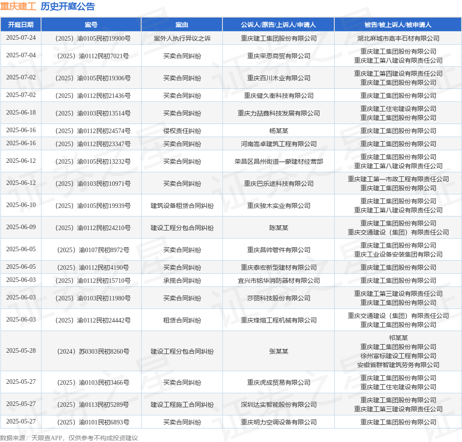Click the date cell '2025-06-18'

tap(21, 113)
